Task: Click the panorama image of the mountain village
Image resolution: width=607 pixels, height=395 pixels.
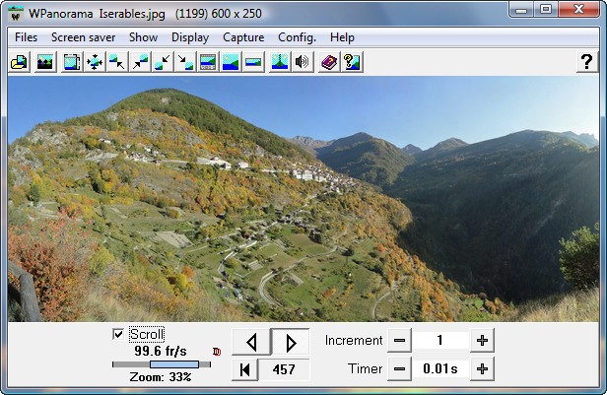Action: (x=303, y=199)
